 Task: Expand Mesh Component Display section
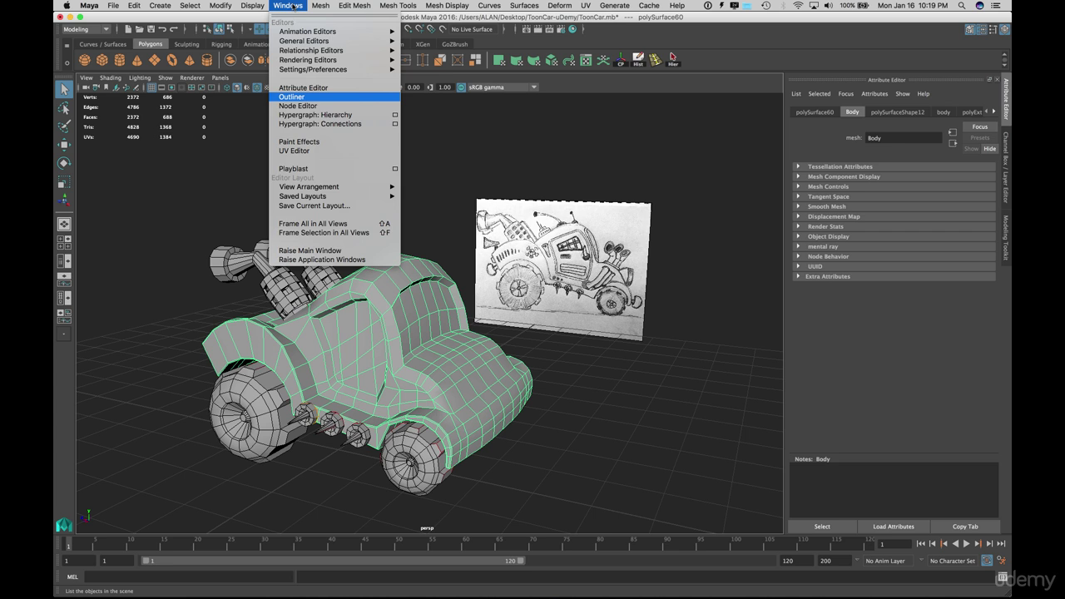pos(894,176)
